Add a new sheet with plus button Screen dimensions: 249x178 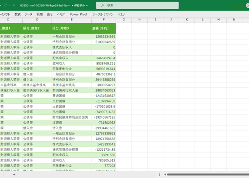click(x=14, y=174)
